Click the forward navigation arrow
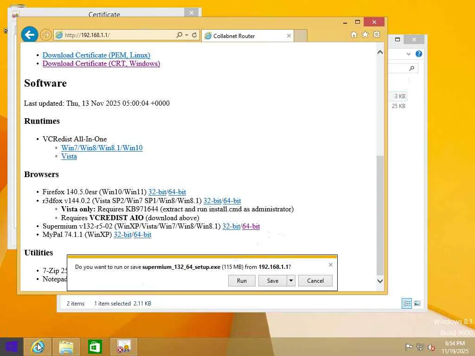475x356 pixels. pos(46,35)
